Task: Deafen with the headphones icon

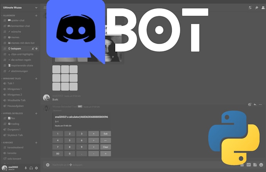Action: click(31, 168)
